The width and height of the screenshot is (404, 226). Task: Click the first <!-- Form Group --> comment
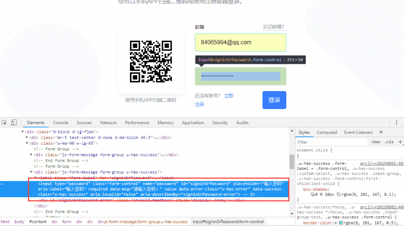coord(56,149)
